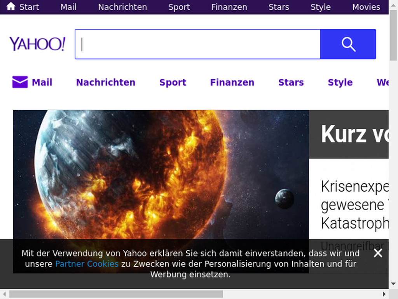
Task: Click the Yahoo logo
Action: [37, 44]
